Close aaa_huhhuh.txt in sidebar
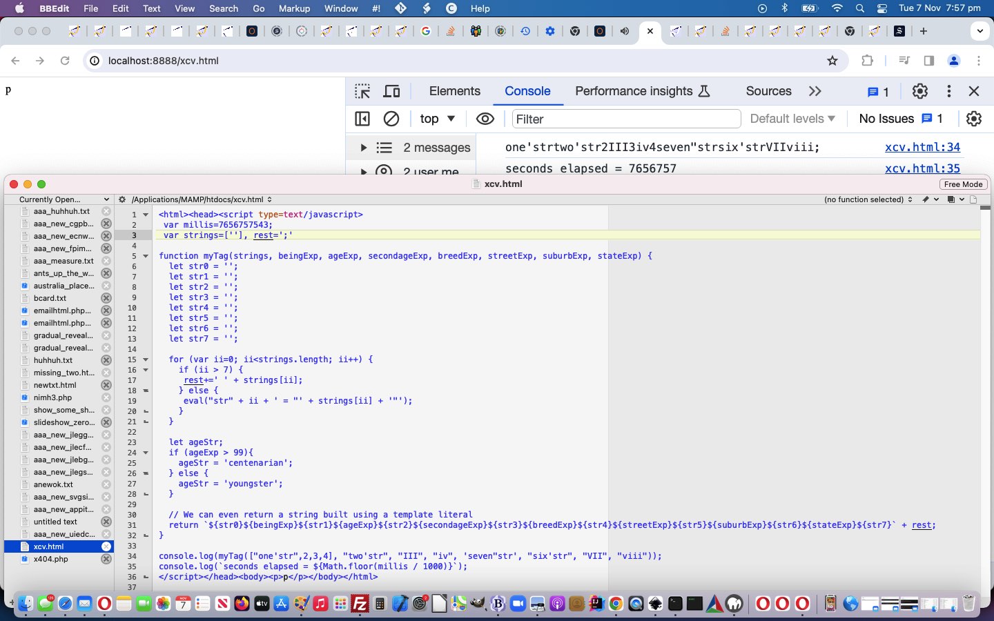Screen dimensions: 994x621 (106, 211)
